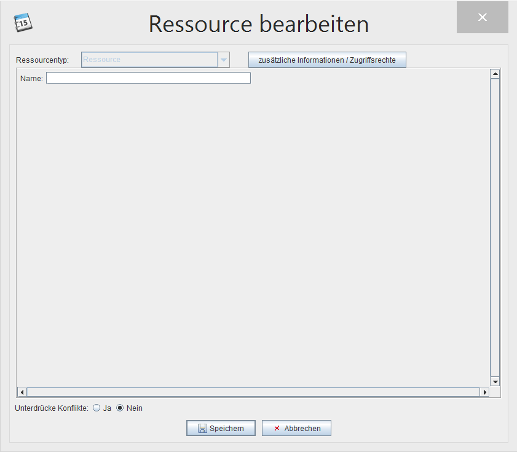Click the Ressourcentyp dropdown arrow

[x=224, y=60]
